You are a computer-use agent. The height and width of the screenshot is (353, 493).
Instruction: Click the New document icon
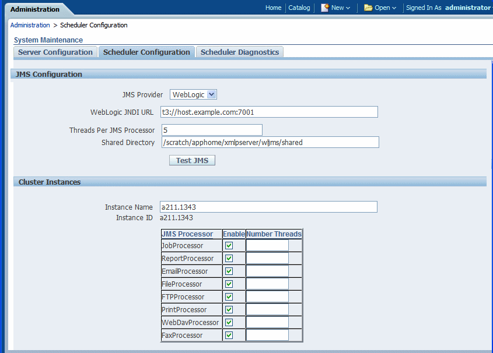click(325, 8)
